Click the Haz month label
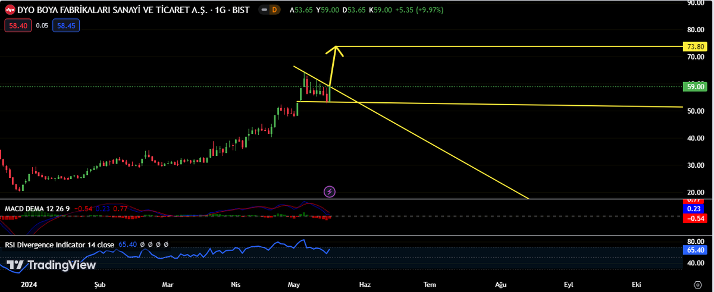 click(365, 285)
